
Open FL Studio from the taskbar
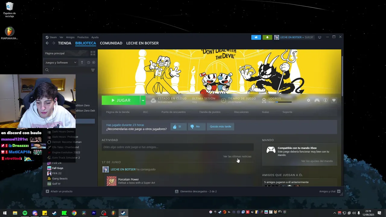113,213
